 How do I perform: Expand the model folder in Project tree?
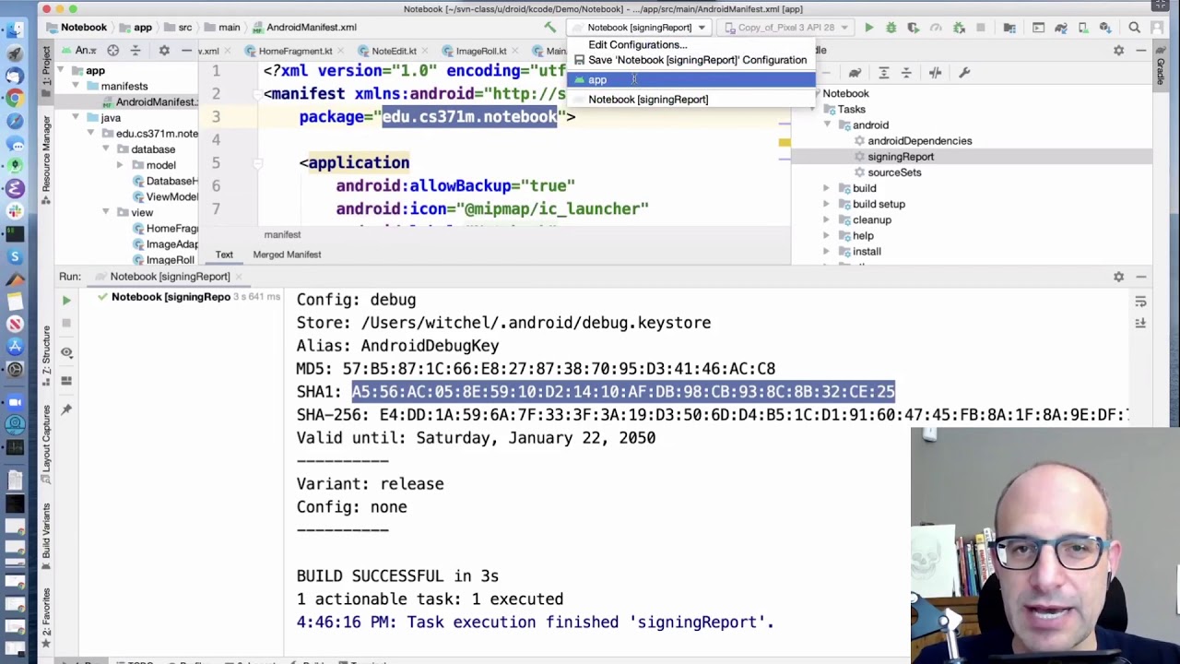pos(120,165)
